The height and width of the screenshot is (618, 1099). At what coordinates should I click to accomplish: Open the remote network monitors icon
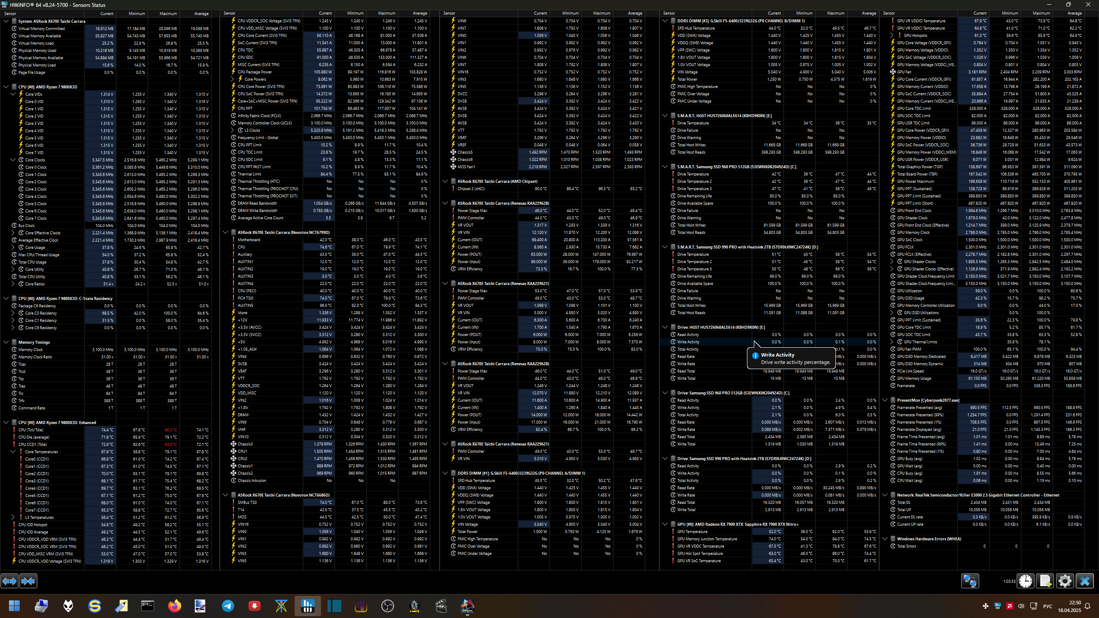click(970, 581)
